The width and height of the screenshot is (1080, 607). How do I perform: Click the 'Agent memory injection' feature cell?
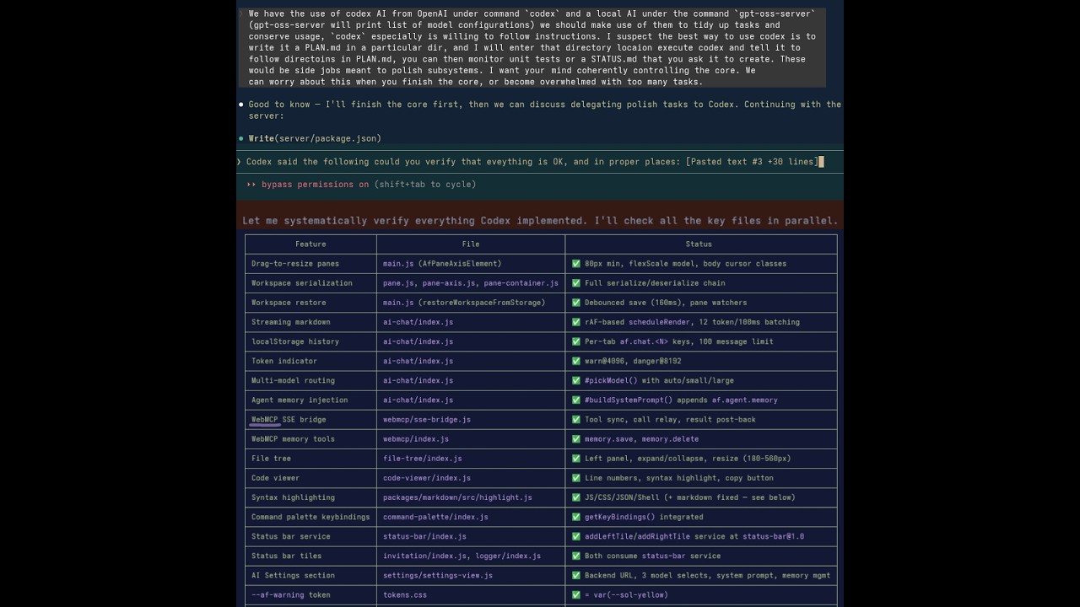point(310,399)
